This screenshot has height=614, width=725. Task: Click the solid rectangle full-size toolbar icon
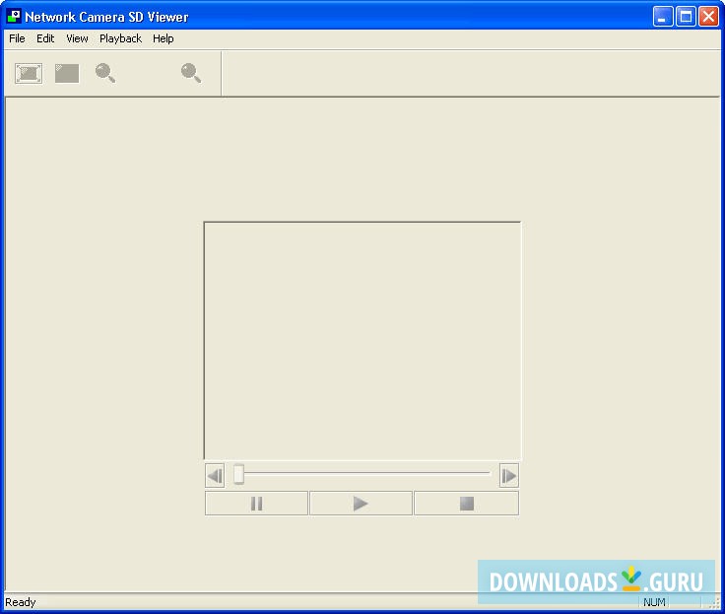(67, 74)
